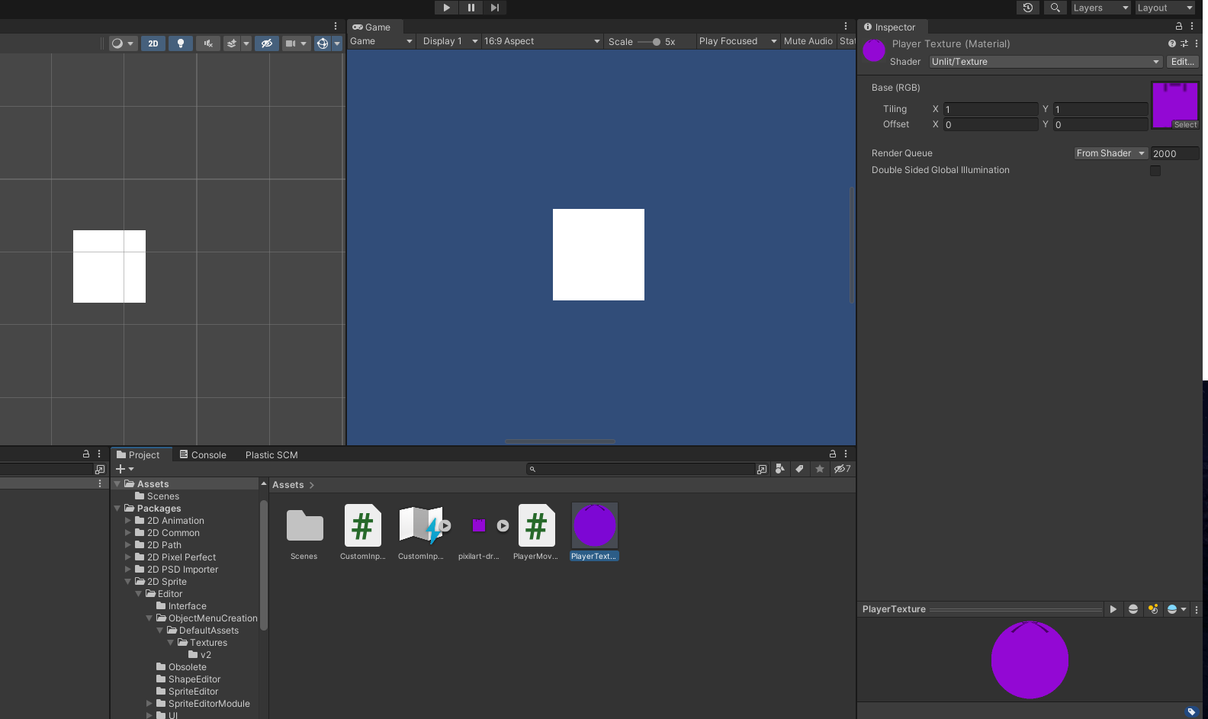Screen dimensions: 1208x719
Task: Click the Step frame button
Action: point(495,8)
